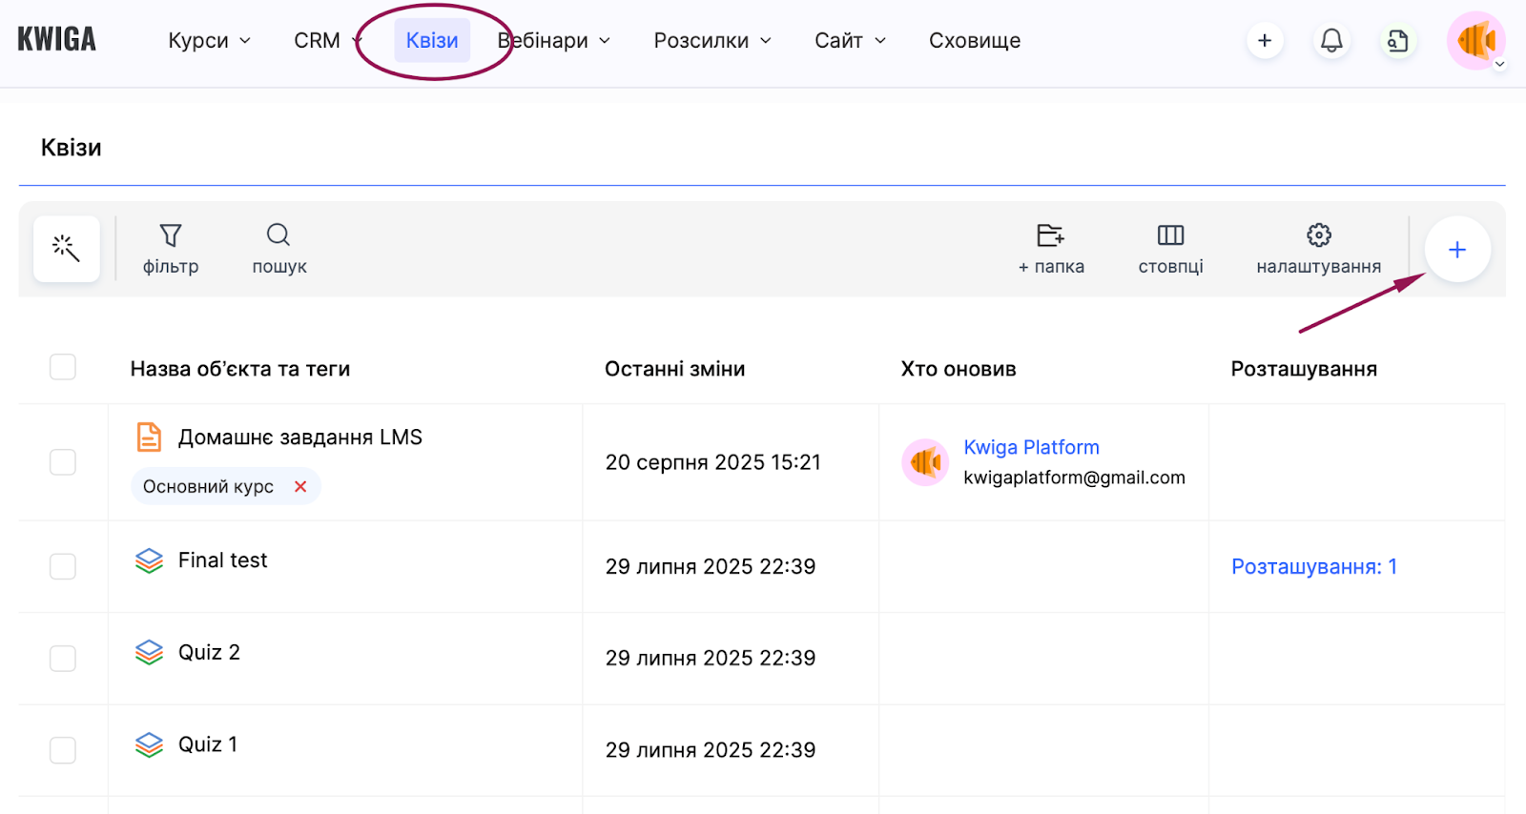Click the Розташування: 1 link
Image resolution: width=1526 pixels, height=814 pixels.
click(x=1313, y=567)
